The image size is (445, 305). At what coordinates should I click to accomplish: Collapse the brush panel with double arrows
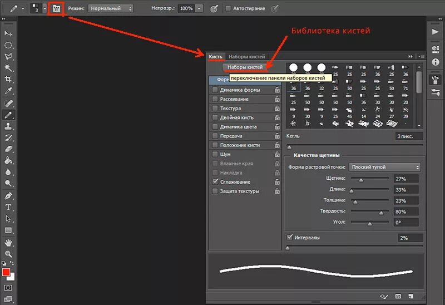(411, 57)
